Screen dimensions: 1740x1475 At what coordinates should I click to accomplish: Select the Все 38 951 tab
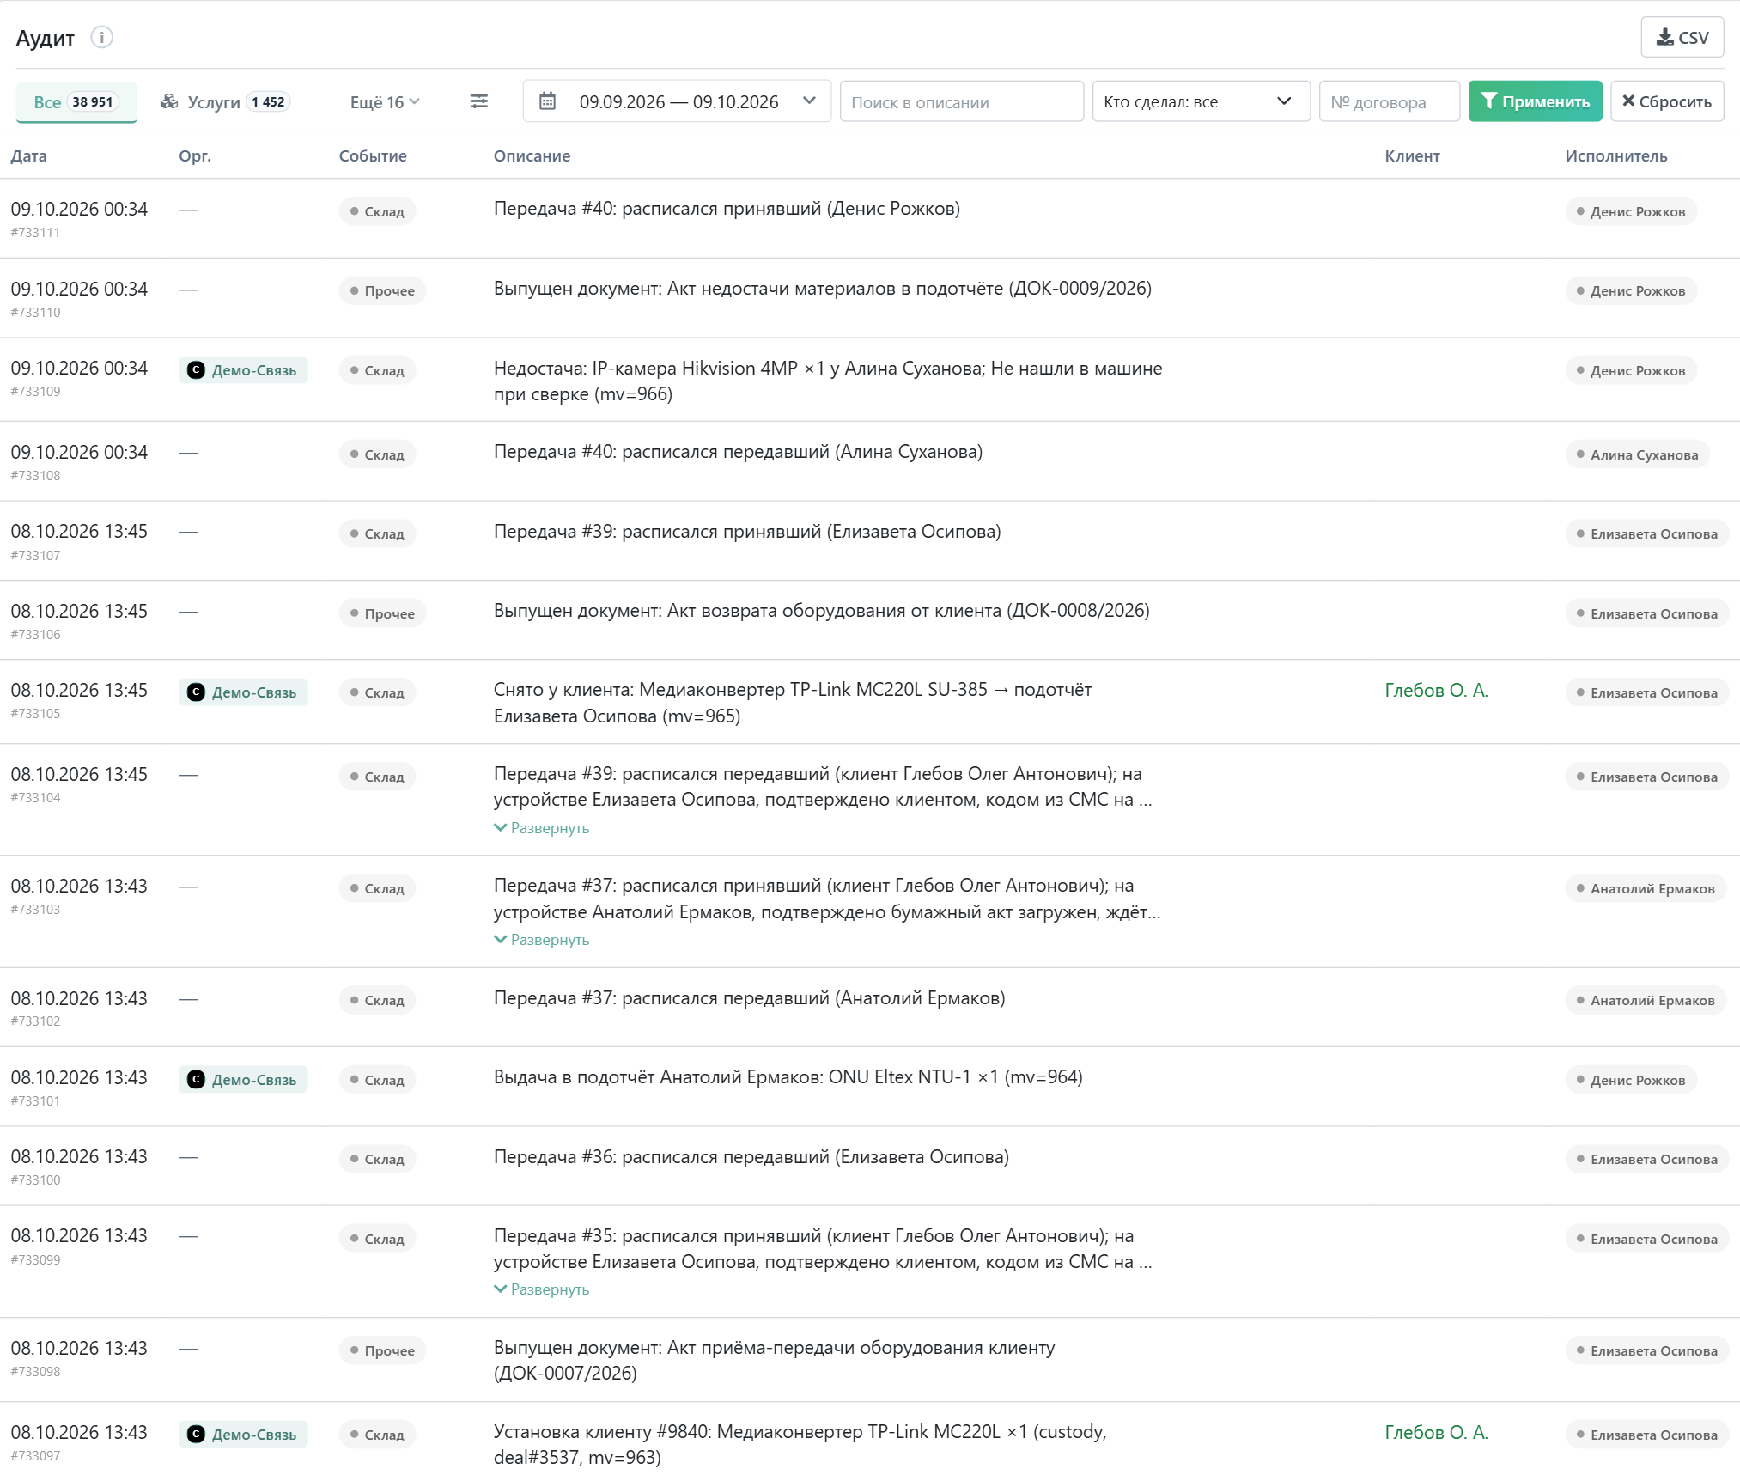coord(76,102)
